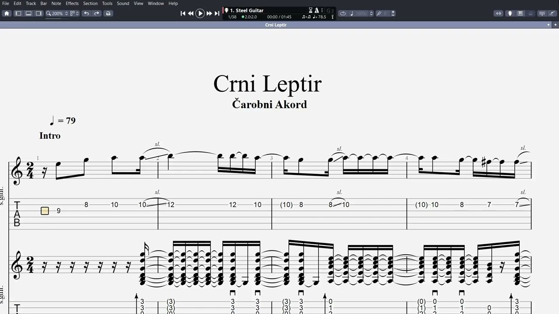Click the Čarobni Akord subtitle

tap(269, 104)
